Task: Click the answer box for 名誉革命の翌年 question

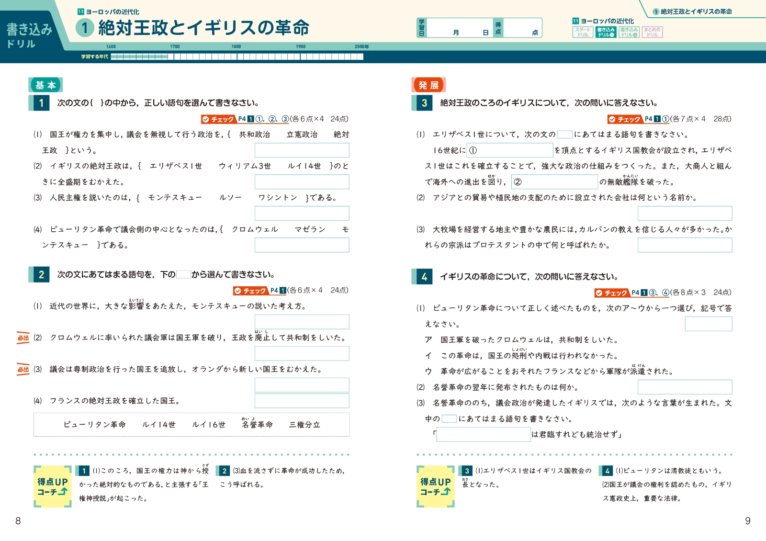Action: [685, 387]
